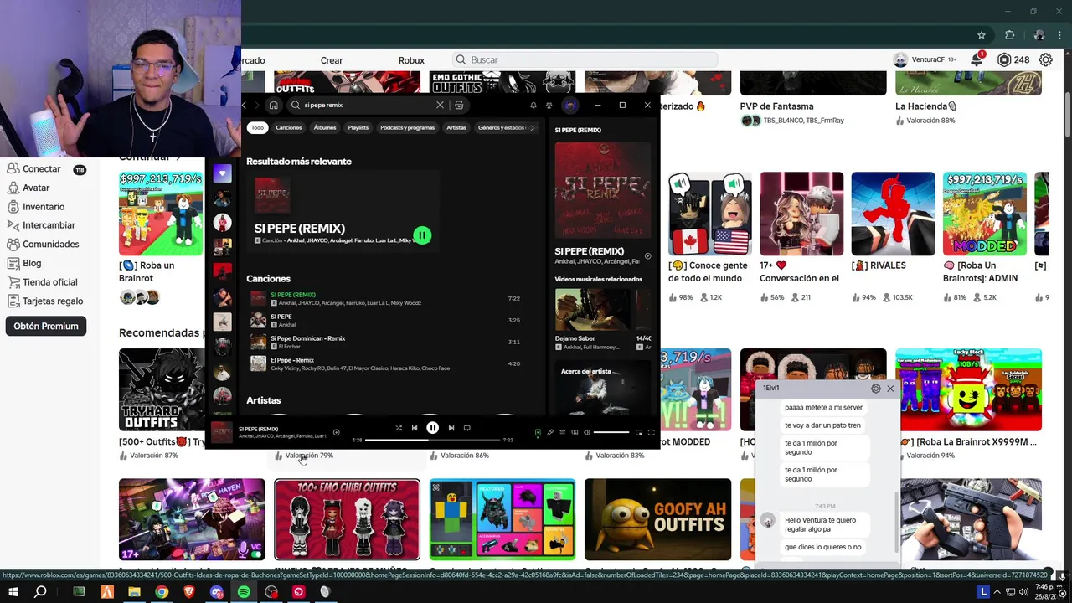The image size is (1072, 603).
Task: Bookmark the page with the browser star icon
Action: coord(982,35)
